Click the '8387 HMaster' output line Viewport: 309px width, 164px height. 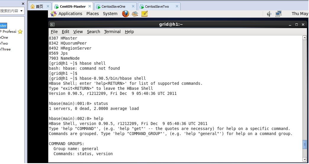(63, 38)
